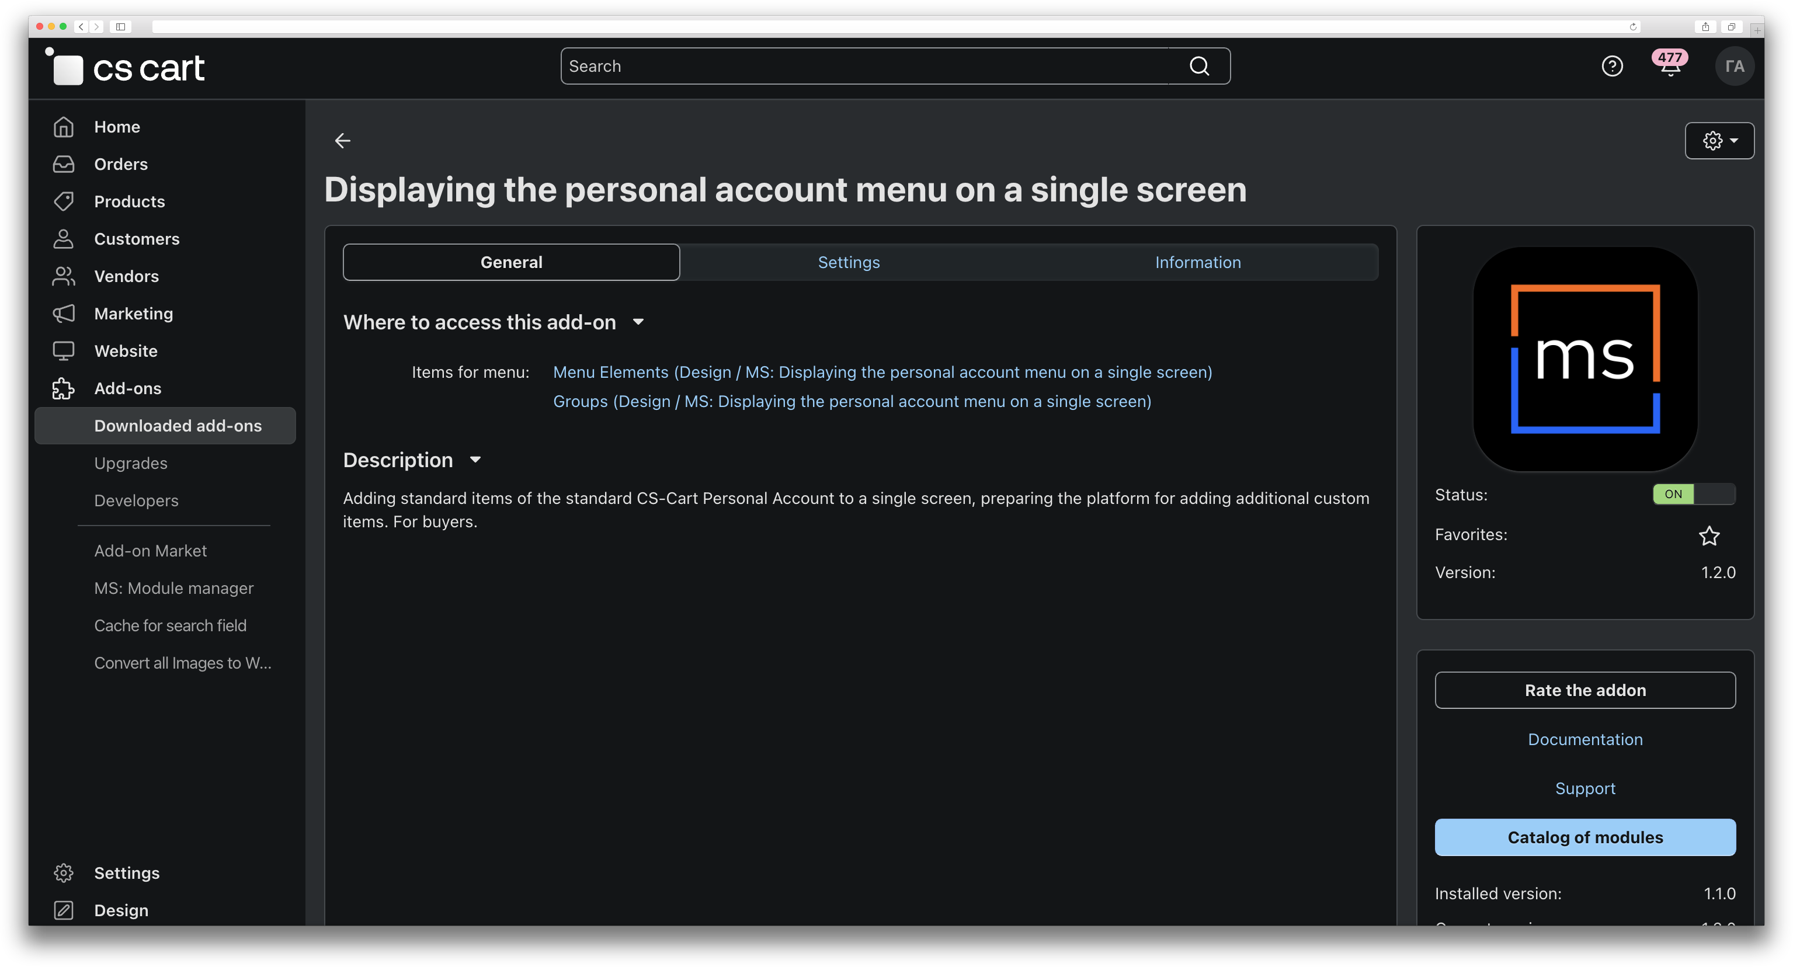Switch to the Information tab
This screenshot has height=967, width=1793.
(1197, 262)
